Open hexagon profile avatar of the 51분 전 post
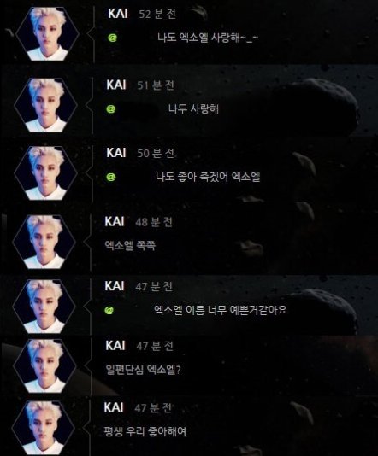 (45, 105)
